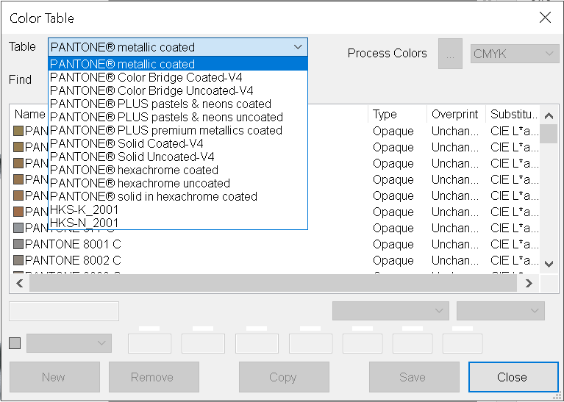
Task: Click Unchan... overprint in PANTONE 8002 C row
Action: click(455, 260)
